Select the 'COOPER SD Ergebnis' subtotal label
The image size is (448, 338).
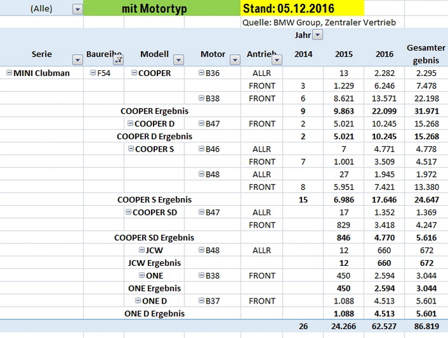pos(154,238)
